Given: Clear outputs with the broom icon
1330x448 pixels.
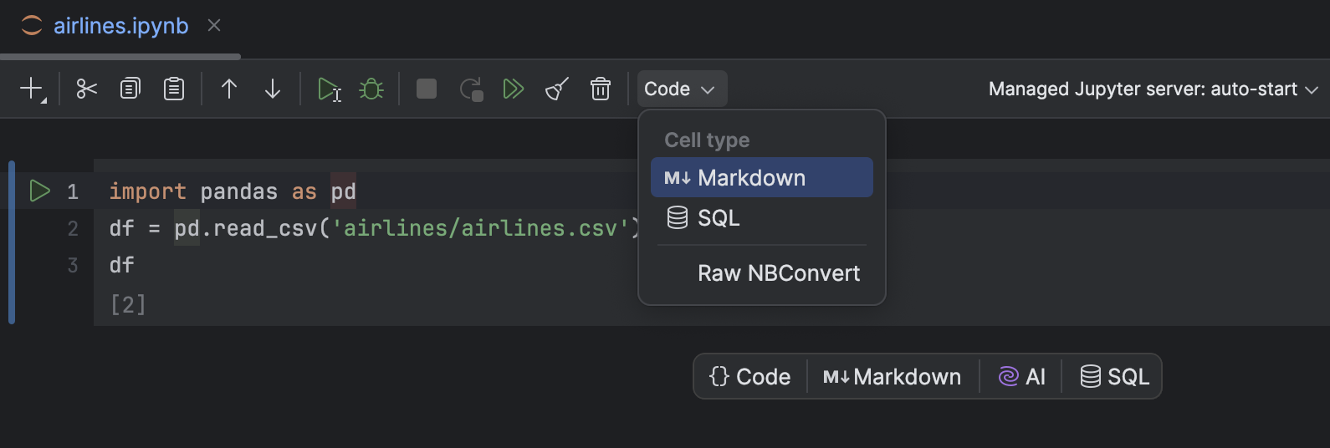Looking at the screenshot, I should click(557, 89).
